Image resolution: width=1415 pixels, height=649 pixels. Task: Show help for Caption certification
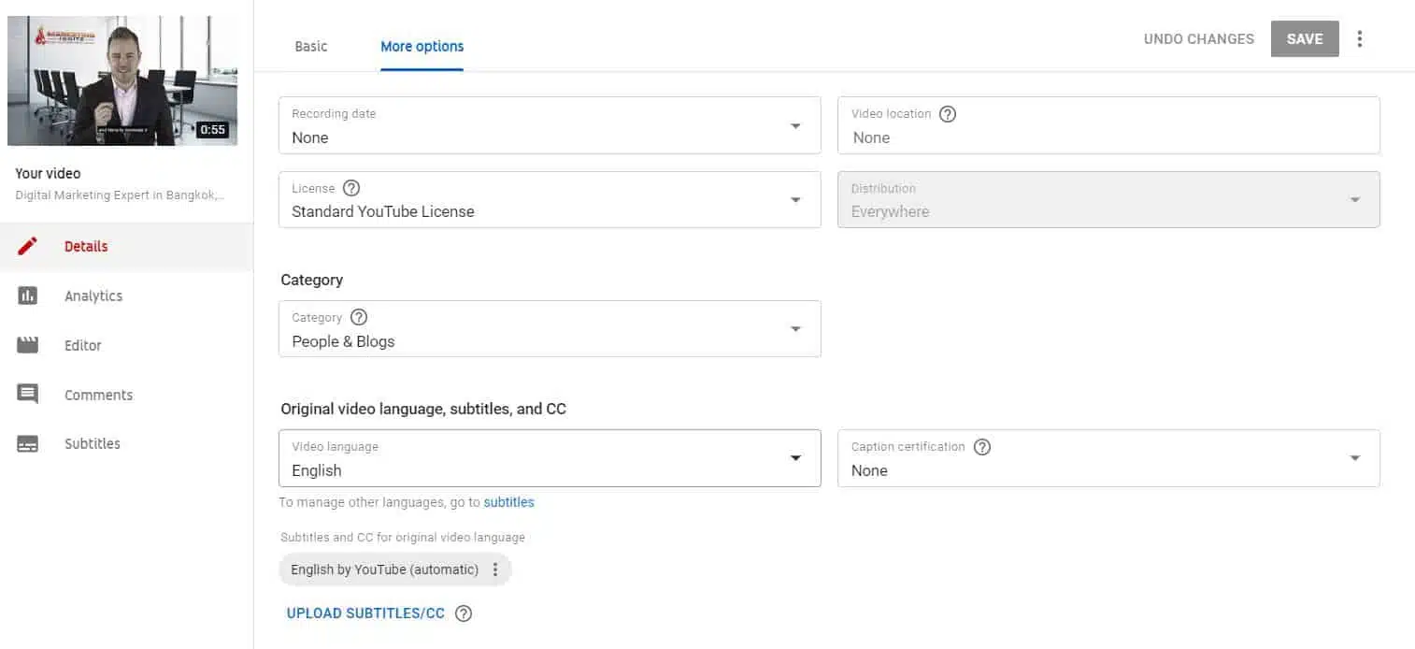point(981,447)
